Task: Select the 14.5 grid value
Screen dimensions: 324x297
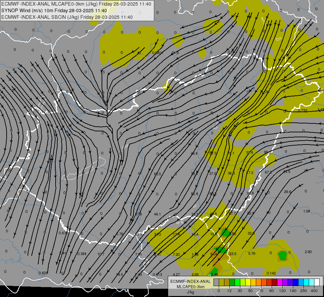Action: (x=119, y=275)
